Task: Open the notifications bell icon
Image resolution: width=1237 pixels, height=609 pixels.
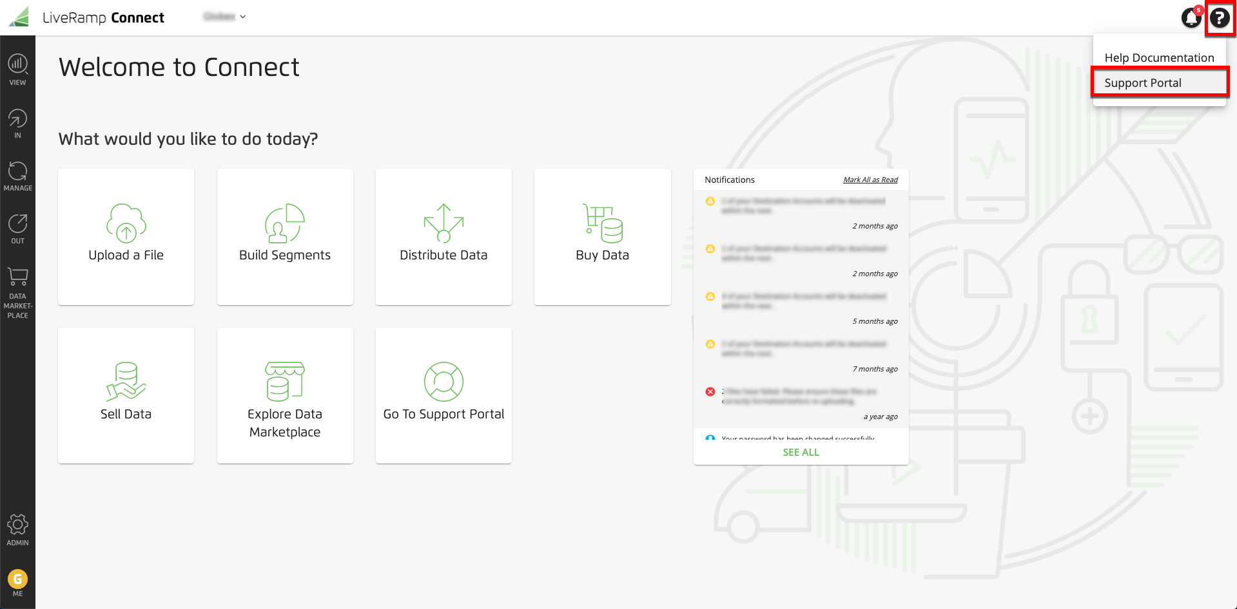Action: click(1191, 17)
